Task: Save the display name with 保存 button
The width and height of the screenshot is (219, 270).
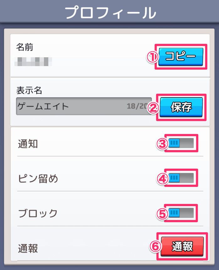Action: coord(181,107)
